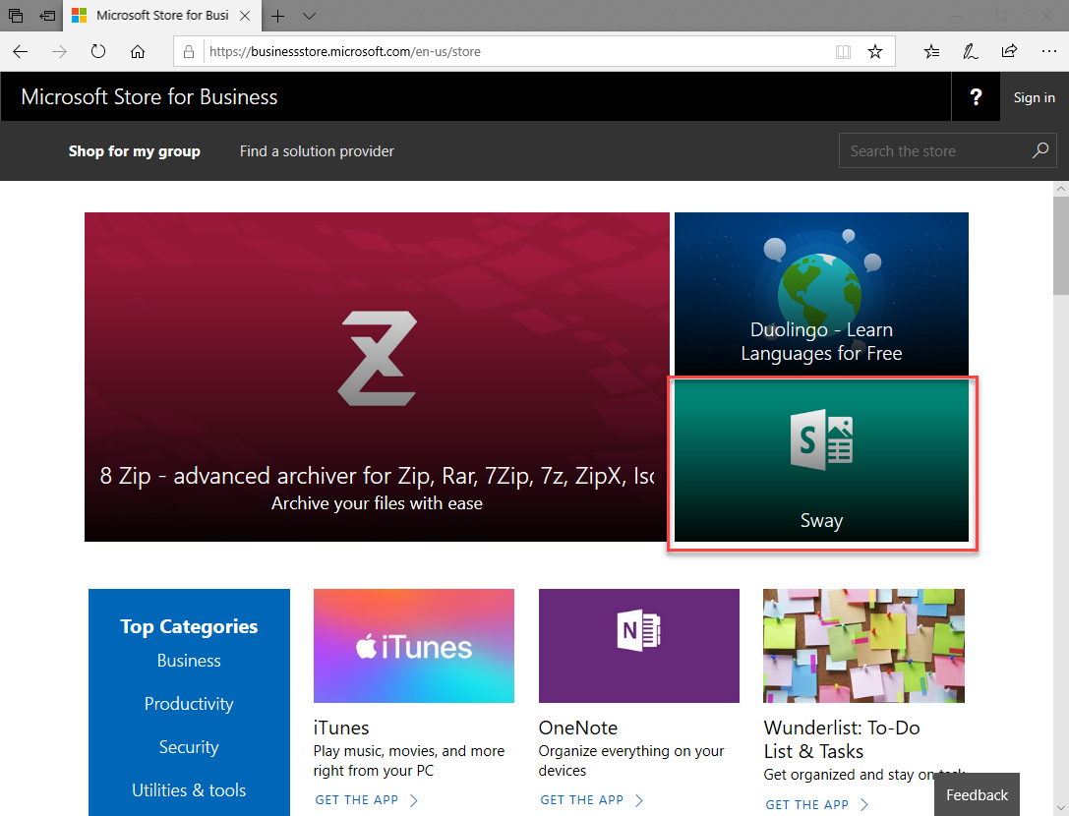1069x816 pixels.
Task: Select the Microsoft Store for Business tab
Action: click(x=161, y=16)
